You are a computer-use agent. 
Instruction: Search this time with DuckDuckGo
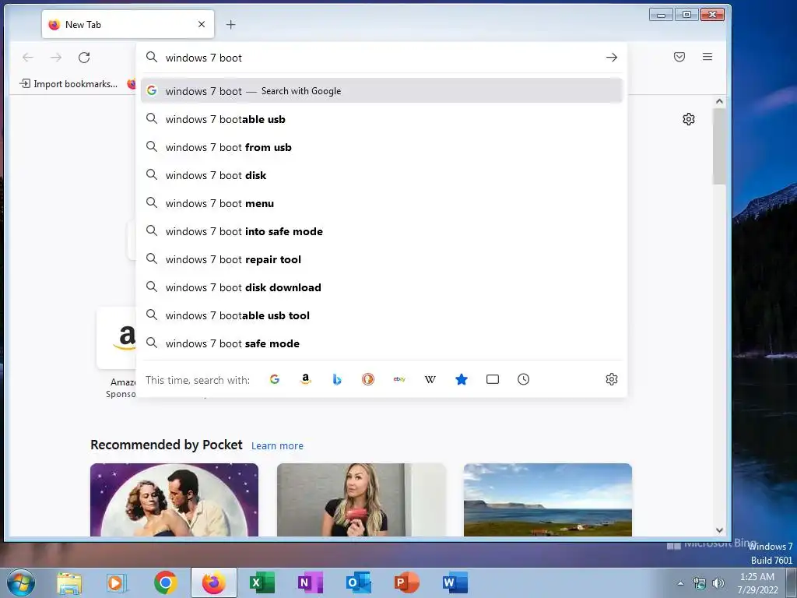coord(368,379)
